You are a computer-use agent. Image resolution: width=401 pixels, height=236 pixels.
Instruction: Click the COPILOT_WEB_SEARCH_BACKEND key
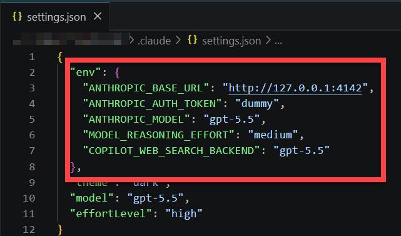(171, 150)
